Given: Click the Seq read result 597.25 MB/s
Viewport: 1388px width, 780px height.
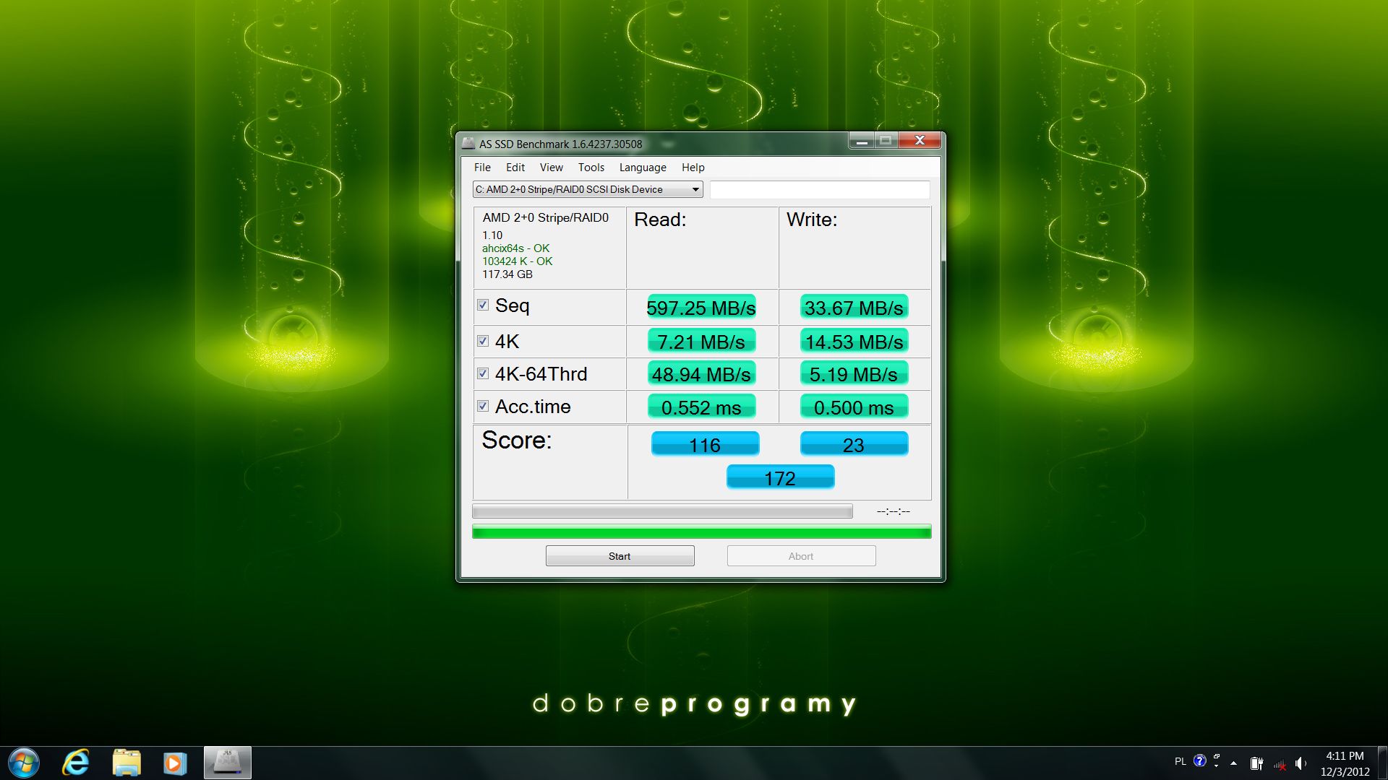Looking at the screenshot, I should pos(701,308).
